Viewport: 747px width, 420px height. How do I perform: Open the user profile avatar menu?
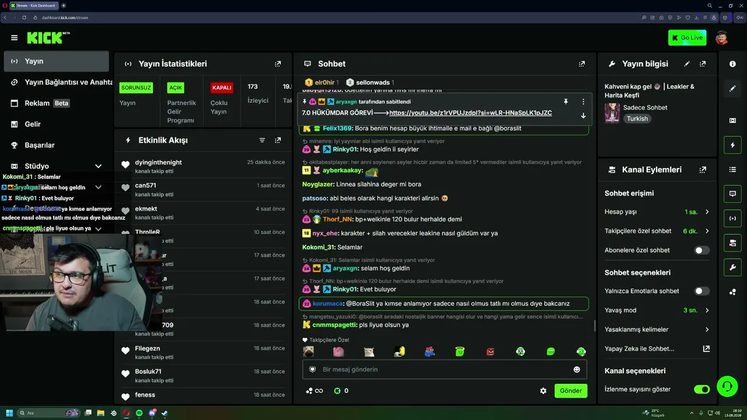[x=722, y=38]
